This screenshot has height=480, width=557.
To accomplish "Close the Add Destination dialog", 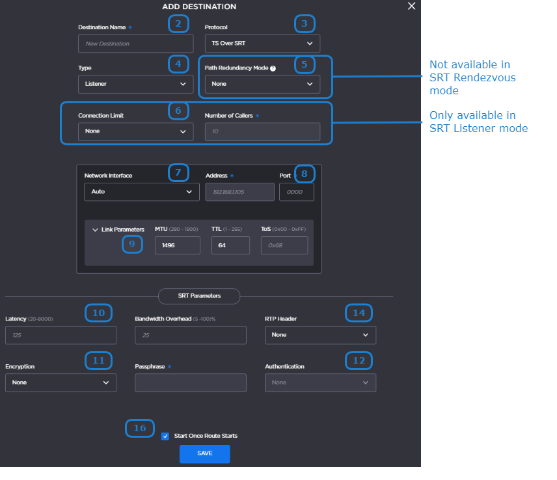I will point(411,6).
